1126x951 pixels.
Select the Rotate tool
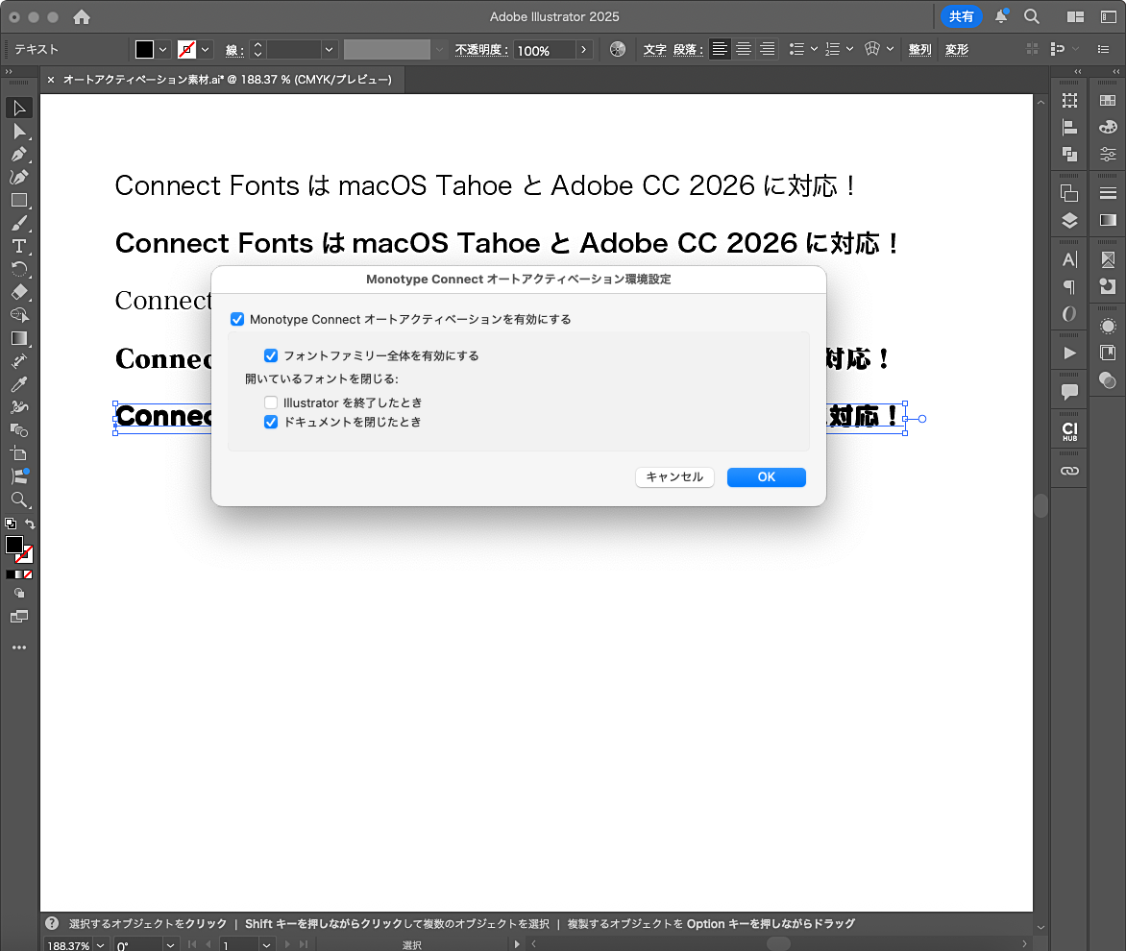click(19, 269)
